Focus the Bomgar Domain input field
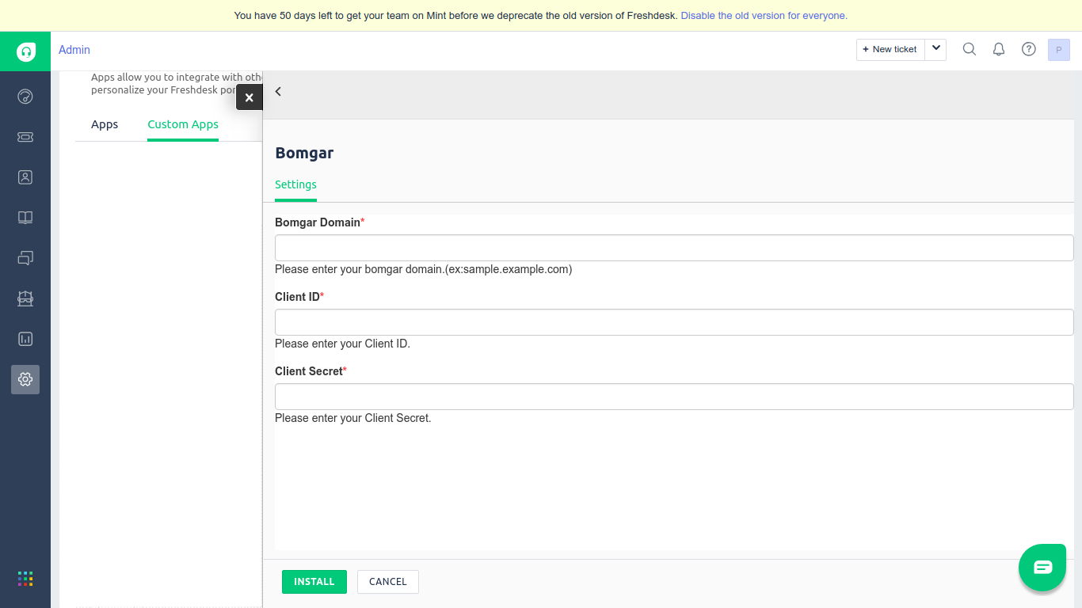This screenshot has height=608, width=1082. coord(673,248)
